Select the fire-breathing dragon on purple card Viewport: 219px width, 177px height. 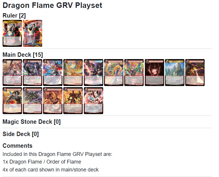tap(195, 73)
